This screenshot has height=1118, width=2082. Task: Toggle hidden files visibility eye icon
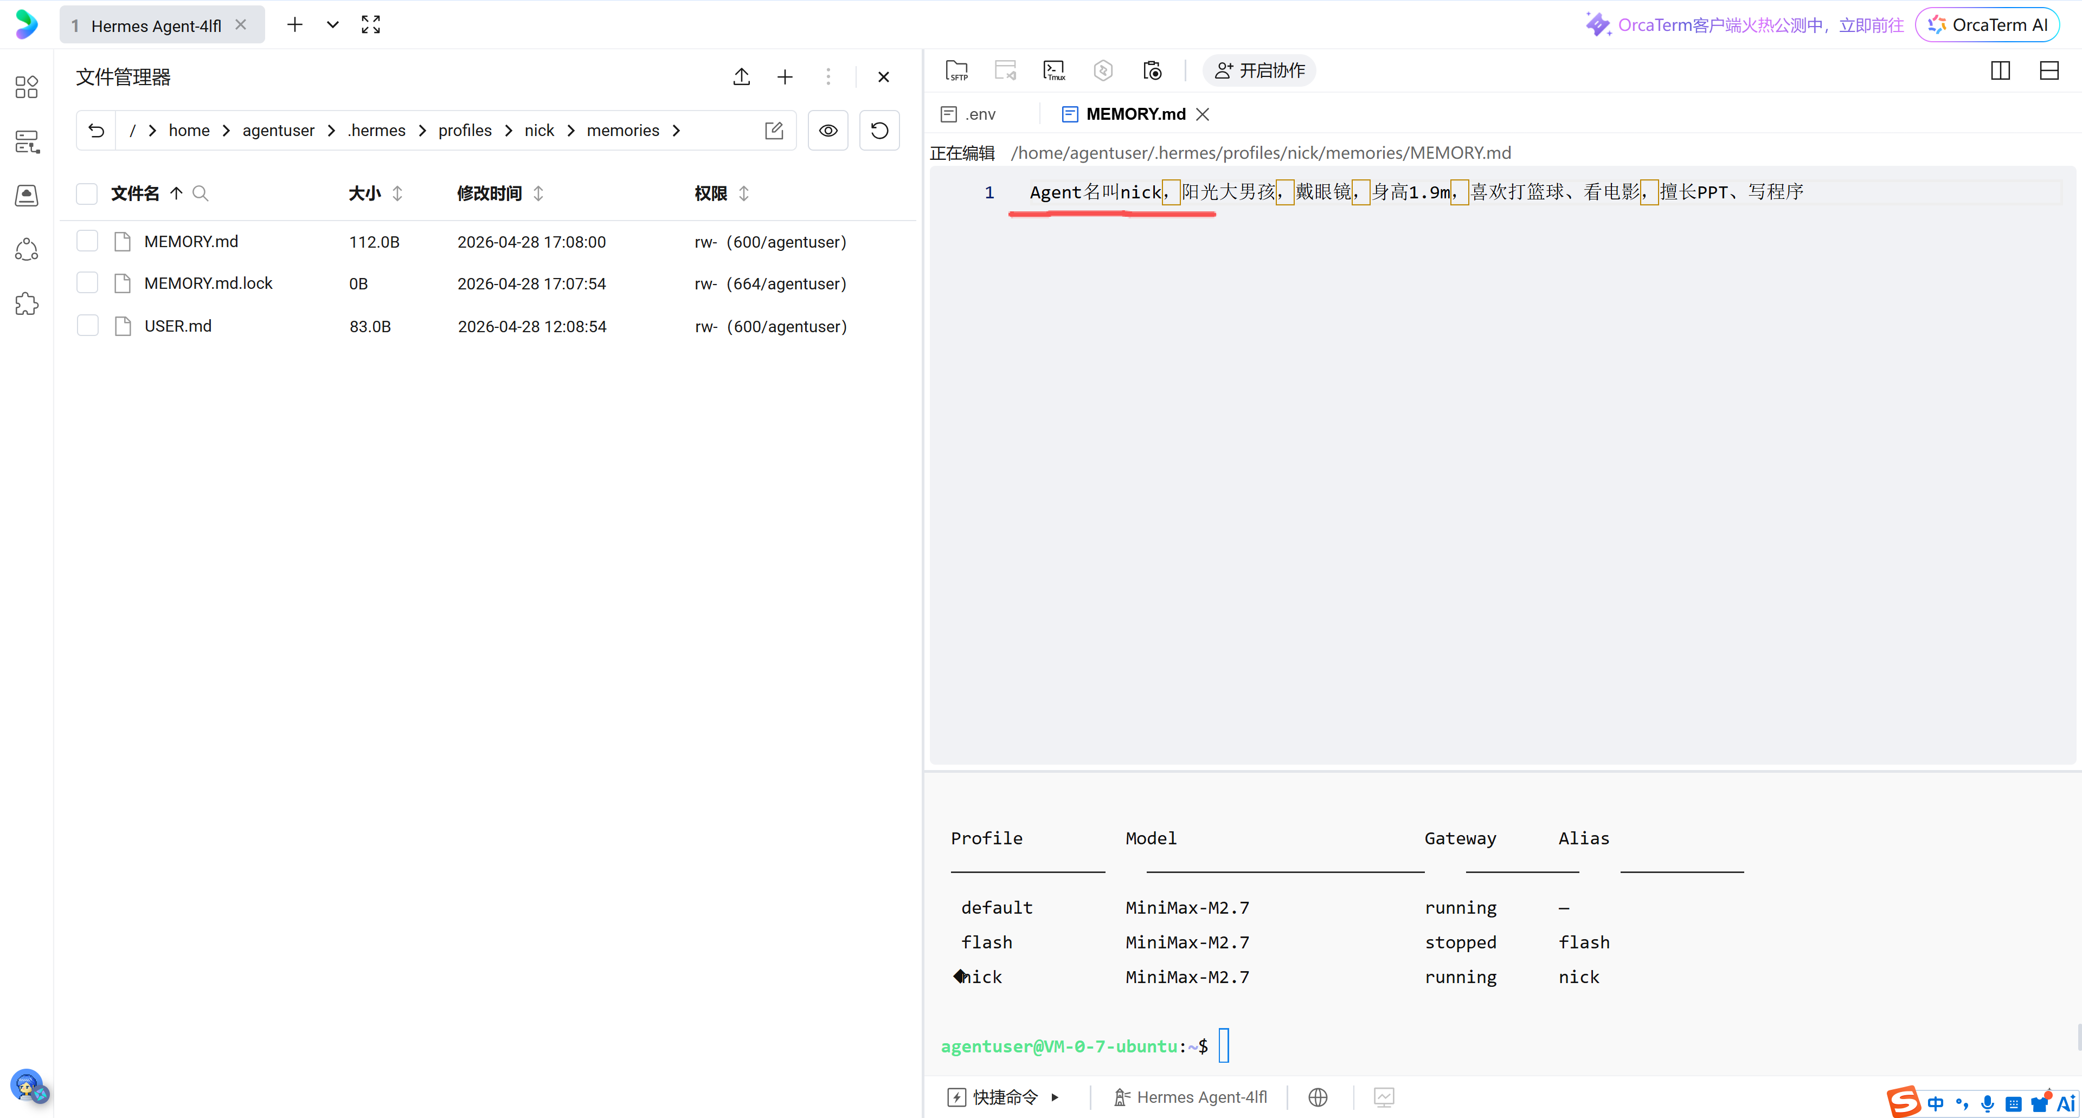(x=827, y=130)
